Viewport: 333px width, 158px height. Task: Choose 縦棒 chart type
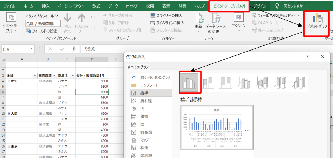click(151, 93)
